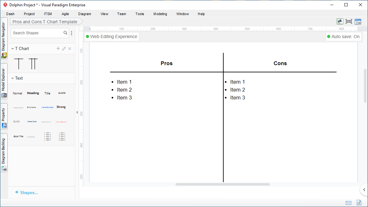Open the Diagram menu

pyautogui.click(x=85, y=14)
